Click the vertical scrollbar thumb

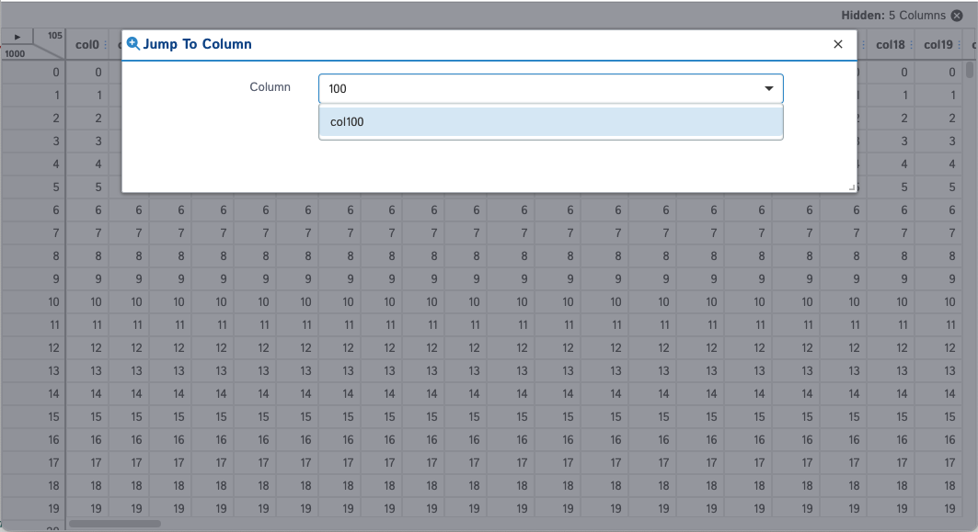[970, 69]
